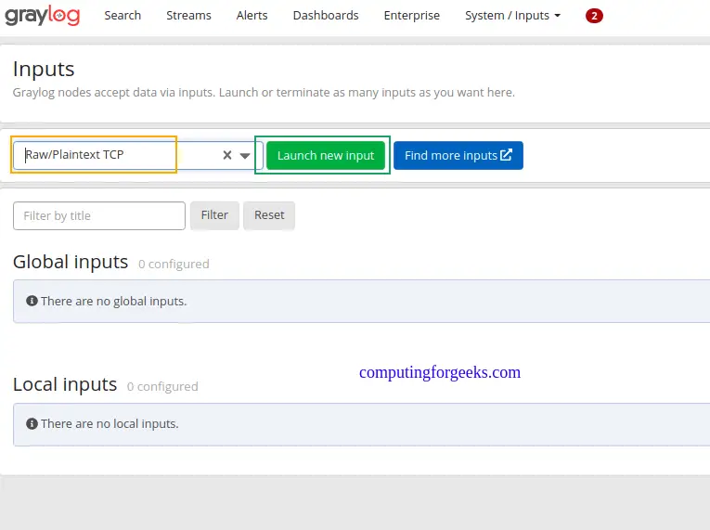Open the Alerts menu item
This screenshot has height=530, width=710.
coord(252,16)
